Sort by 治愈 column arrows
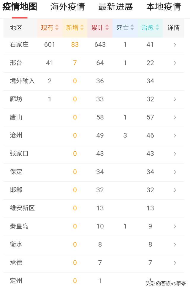Screen dimensions: 190x290 (157, 28)
